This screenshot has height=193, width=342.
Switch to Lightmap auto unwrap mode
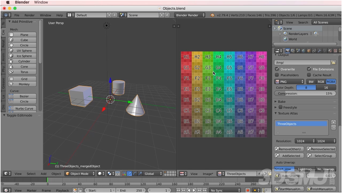(305, 169)
